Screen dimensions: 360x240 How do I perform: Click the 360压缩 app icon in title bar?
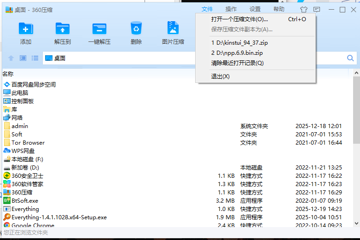(9, 10)
